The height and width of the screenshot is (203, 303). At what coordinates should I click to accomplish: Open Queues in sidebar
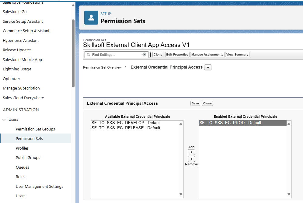click(23, 167)
